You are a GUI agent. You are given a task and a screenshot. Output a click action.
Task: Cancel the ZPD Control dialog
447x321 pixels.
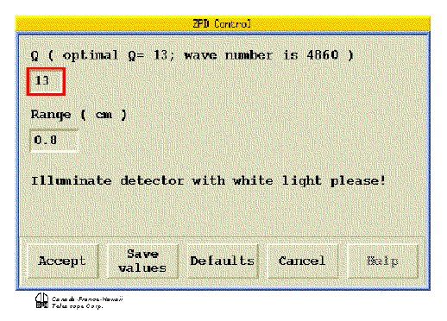[302, 261]
